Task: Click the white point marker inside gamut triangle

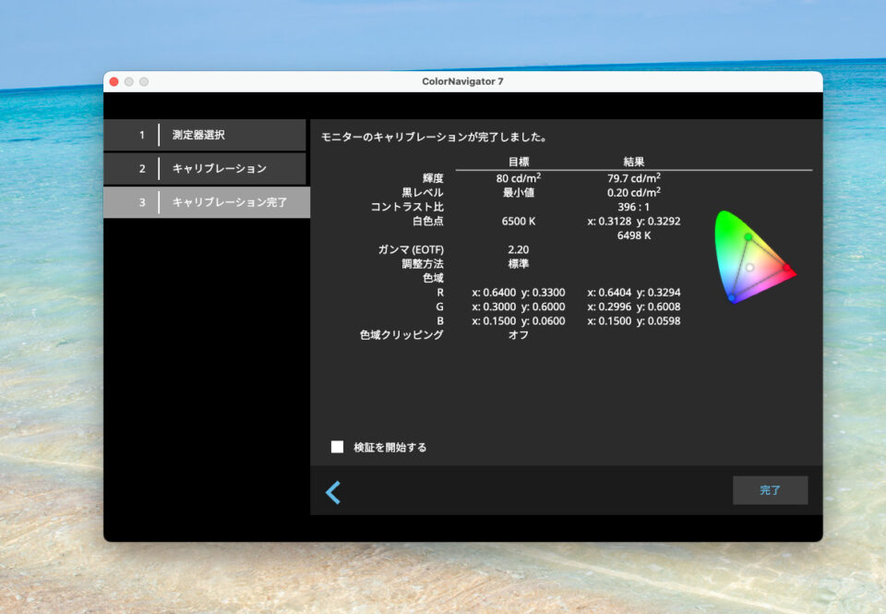Action: [x=750, y=268]
